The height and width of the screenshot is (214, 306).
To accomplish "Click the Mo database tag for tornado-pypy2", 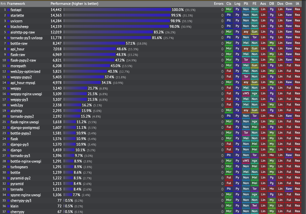I will pos(272,116).
